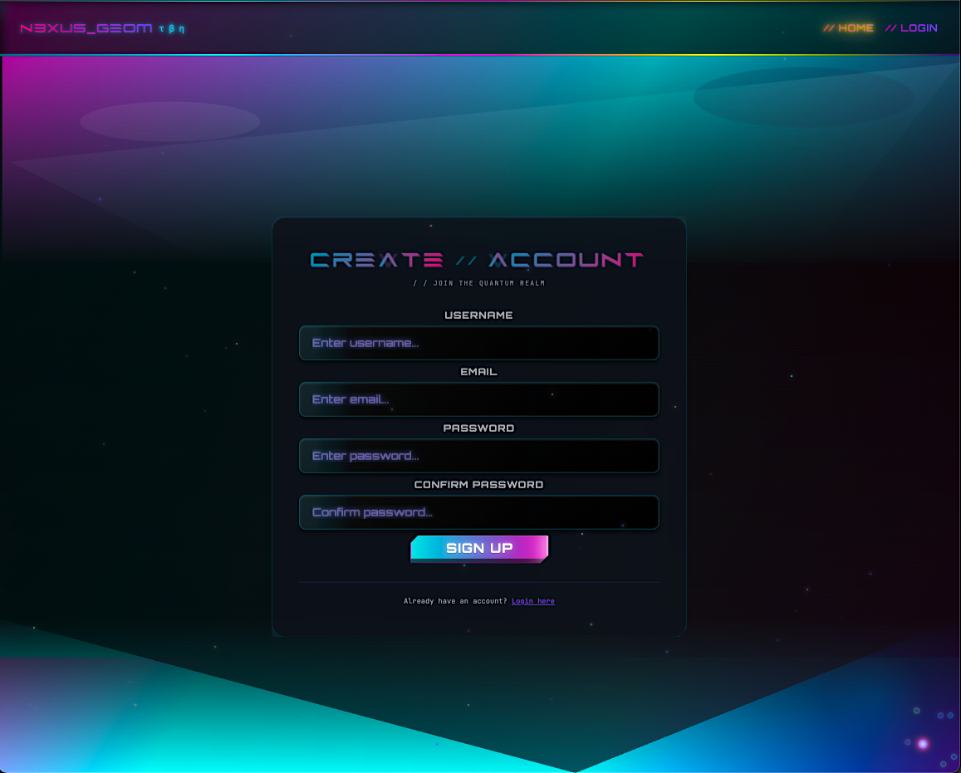Viewport: 961px width, 773px height.
Task: Click the CREATE // ACCOUNT heading
Action: point(478,260)
